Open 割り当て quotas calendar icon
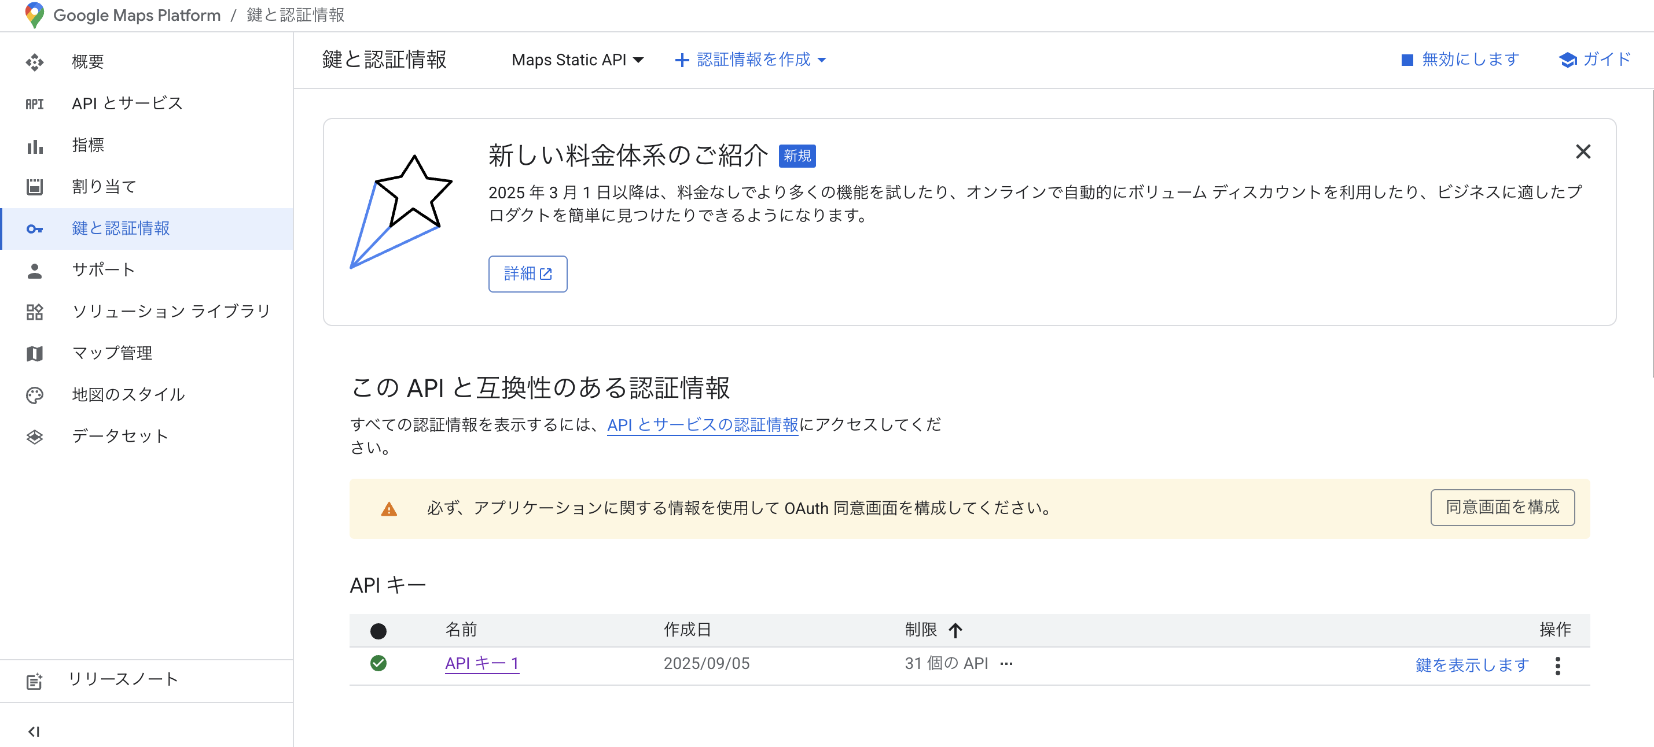 [x=34, y=186]
